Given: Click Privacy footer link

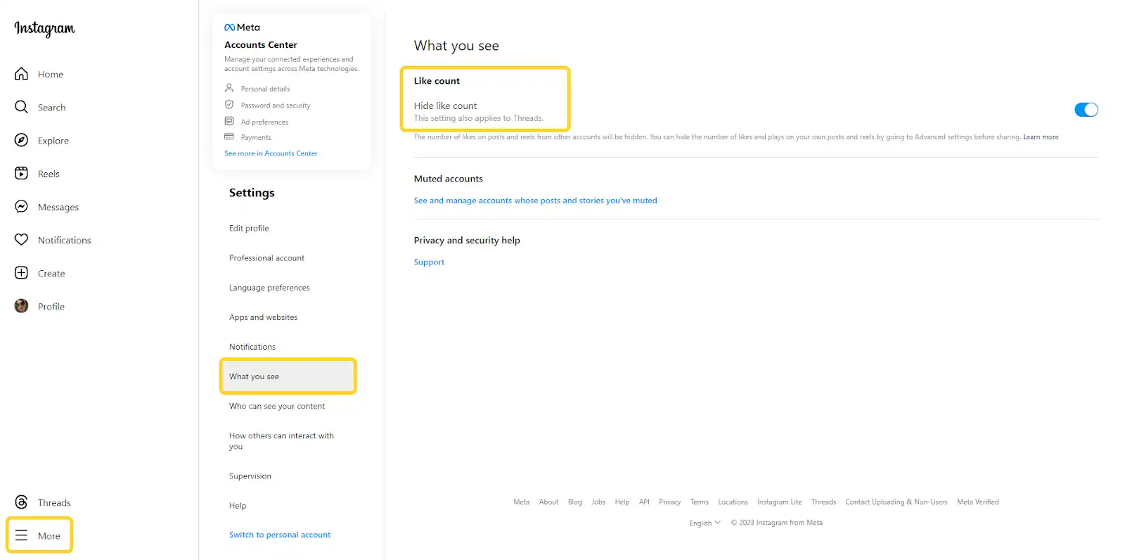Looking at the screenshot, I should tap(670, 502).
